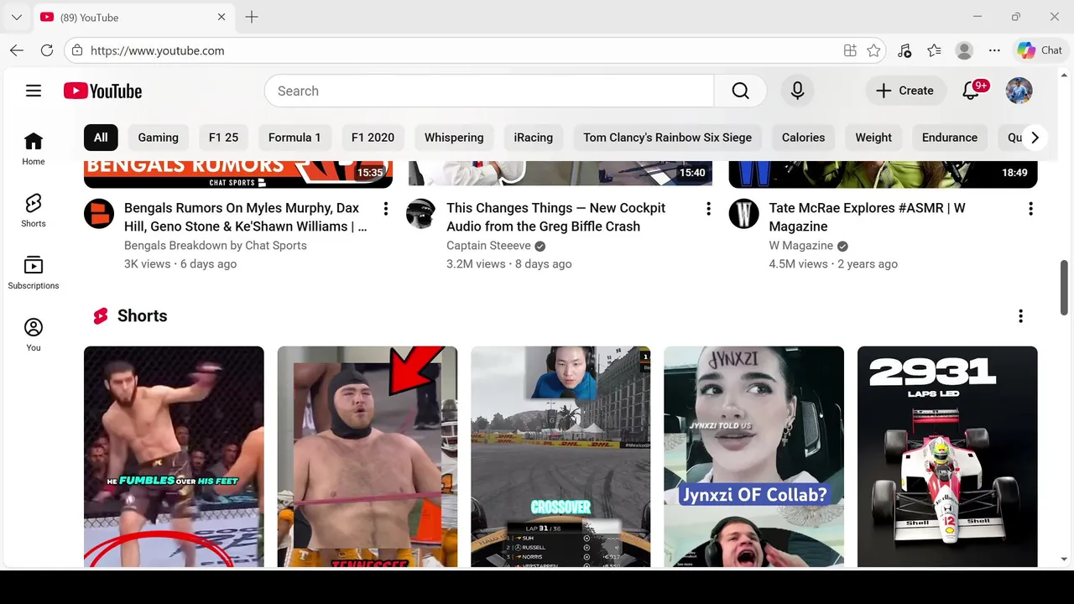Click the YouTube logo
The image size is (1074, 604).
click(102, 91)
